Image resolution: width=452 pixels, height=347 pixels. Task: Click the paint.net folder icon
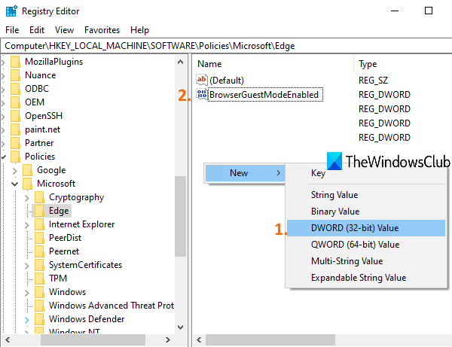(15, 129)
